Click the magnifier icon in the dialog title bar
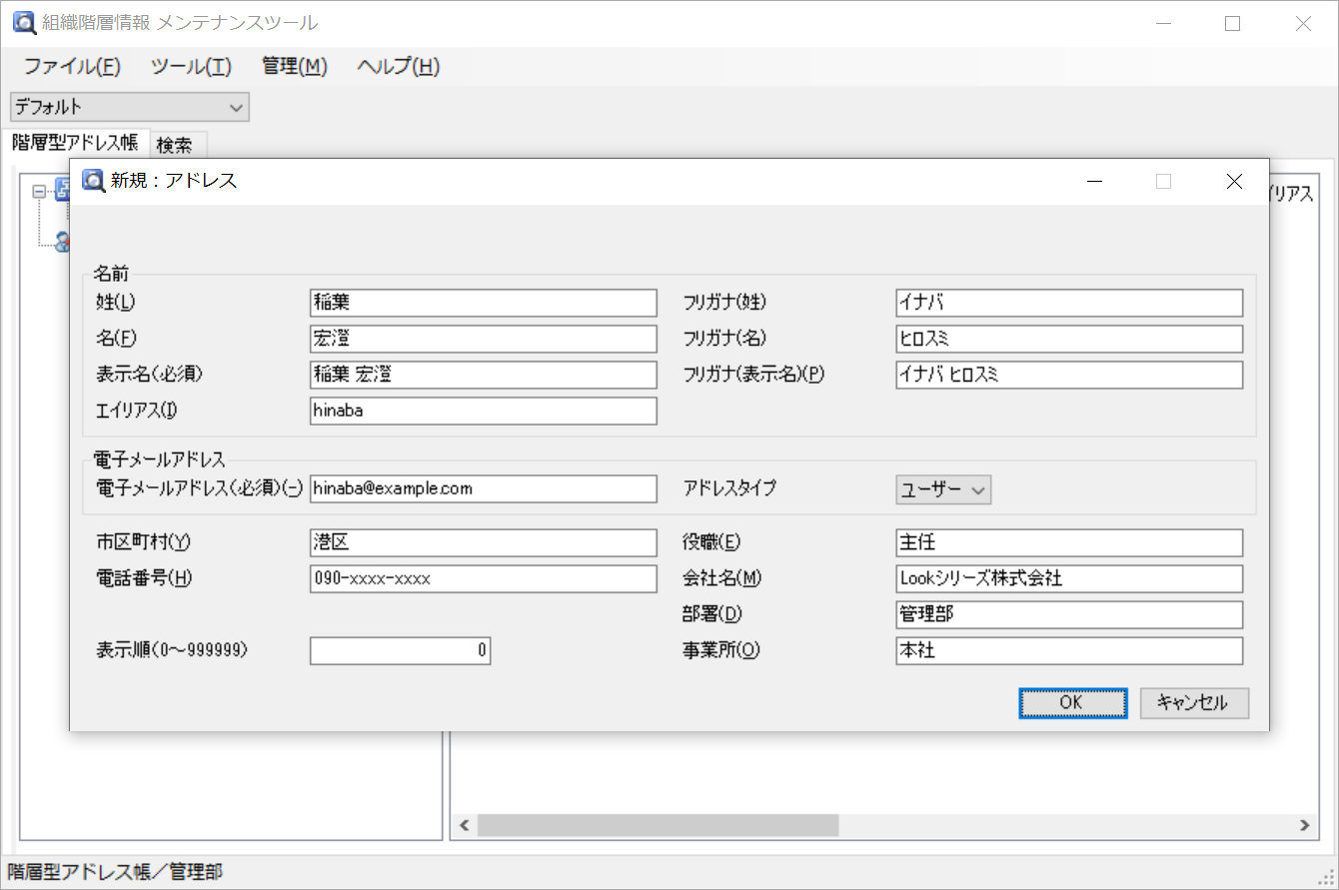This screenshot has width=1339, height=890. [92, 181]
